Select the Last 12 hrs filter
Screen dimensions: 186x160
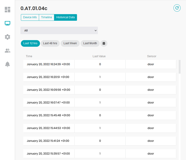pos(30,43)
